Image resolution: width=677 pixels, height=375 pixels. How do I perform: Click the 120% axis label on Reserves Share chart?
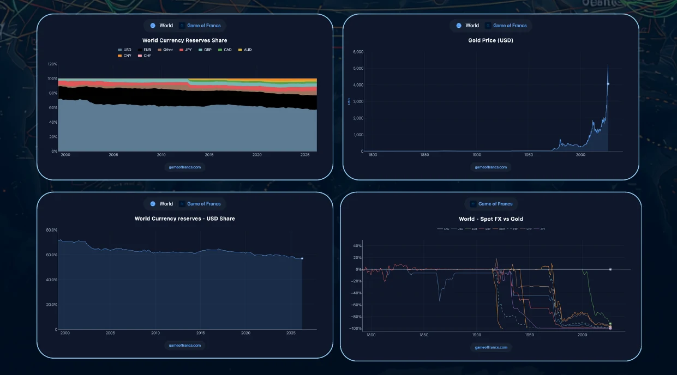point(52,64)
